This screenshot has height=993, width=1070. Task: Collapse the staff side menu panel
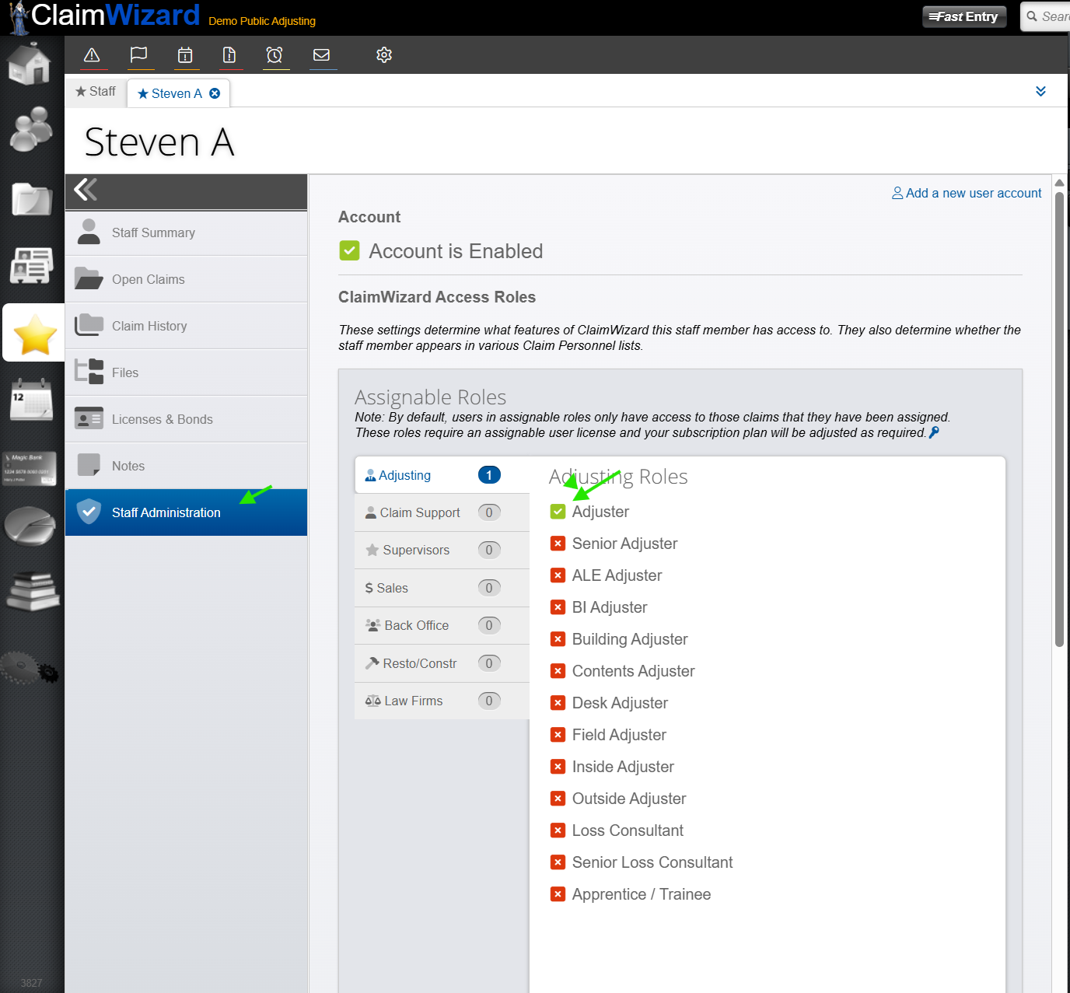[86, 189]
